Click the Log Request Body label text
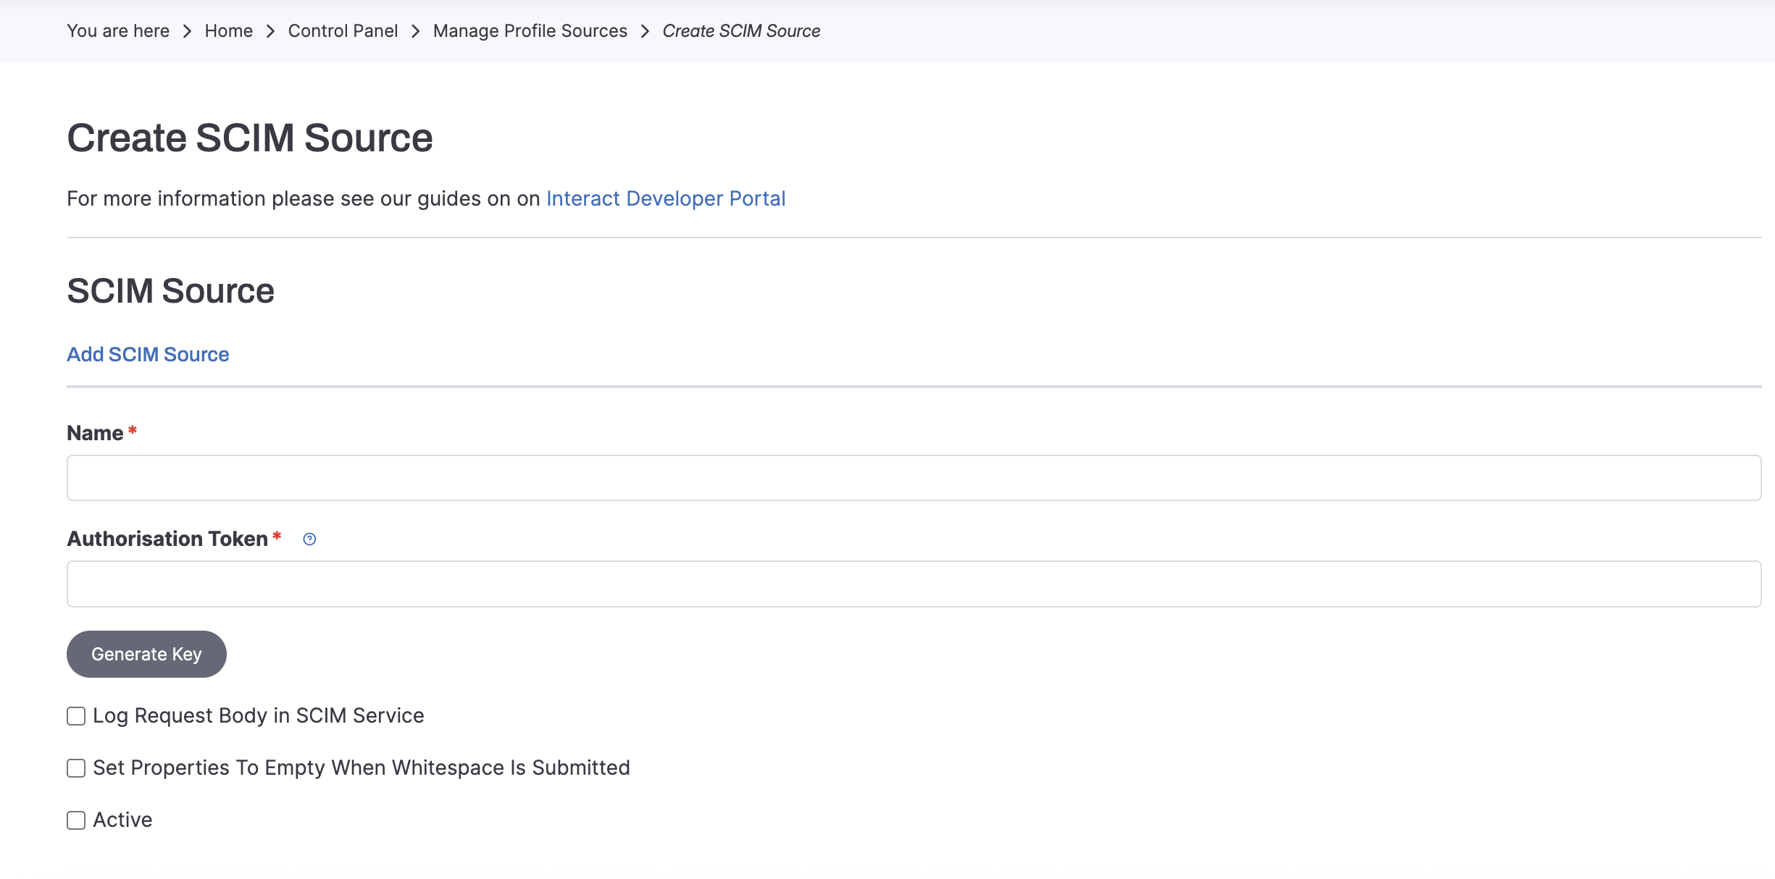 click(258, 715)
